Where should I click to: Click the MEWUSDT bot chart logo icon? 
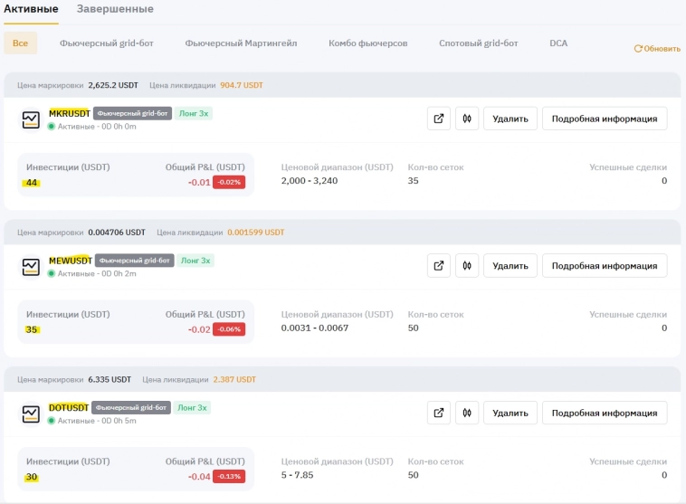pyautogui.click(x=31, y=267)
